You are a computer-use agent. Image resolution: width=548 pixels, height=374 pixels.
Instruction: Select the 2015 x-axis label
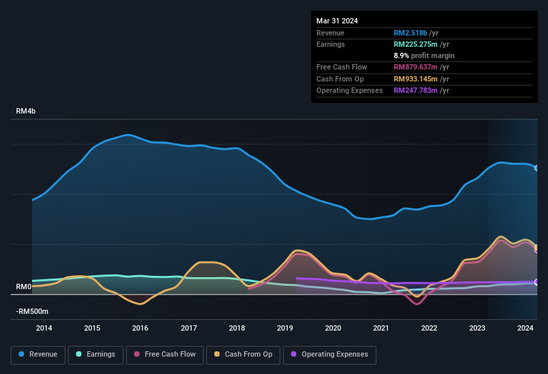coord(92,328)
